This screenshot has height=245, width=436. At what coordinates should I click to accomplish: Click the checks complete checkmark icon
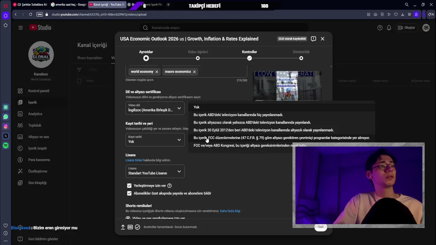coord(138,227)
